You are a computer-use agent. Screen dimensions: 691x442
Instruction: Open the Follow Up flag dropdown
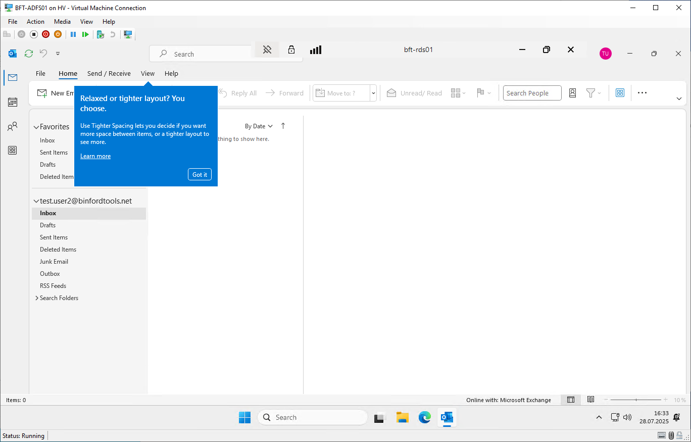tap(484, 93)
